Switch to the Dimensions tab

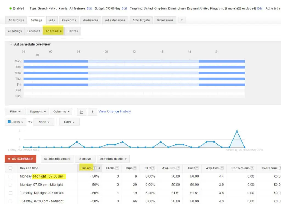[165, 20]
